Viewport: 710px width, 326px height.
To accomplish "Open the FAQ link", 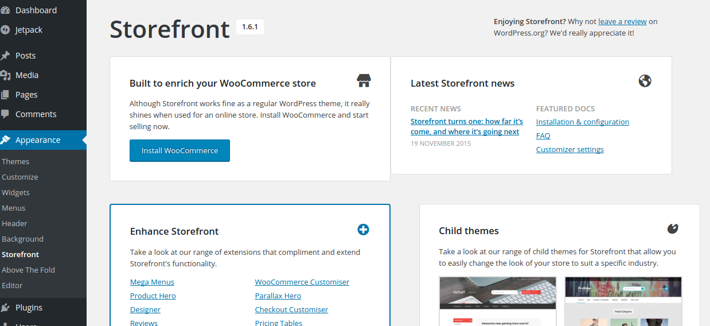I will tap(543, 136).
